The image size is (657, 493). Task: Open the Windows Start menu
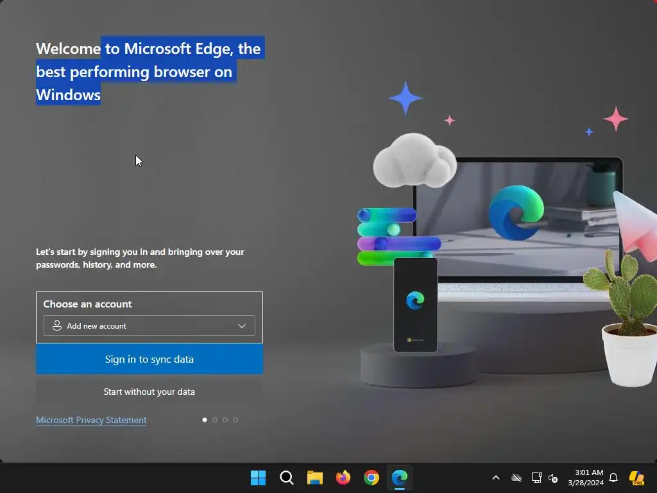tap(258, 478)
